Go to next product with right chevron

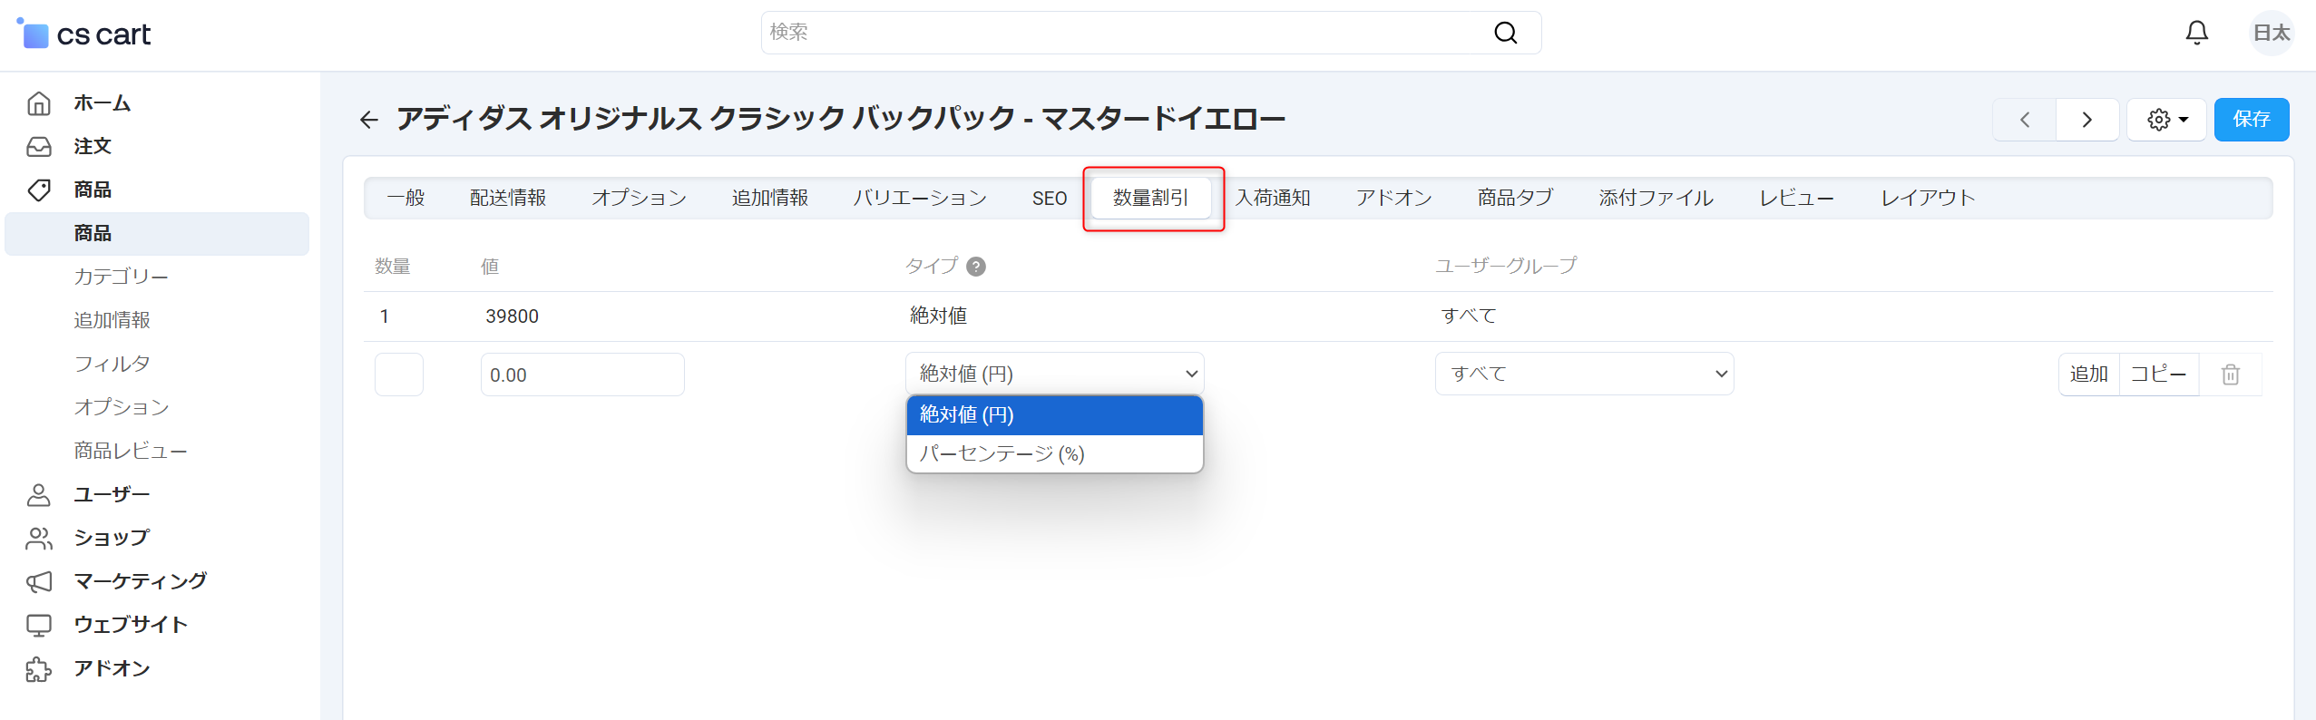2086,120
